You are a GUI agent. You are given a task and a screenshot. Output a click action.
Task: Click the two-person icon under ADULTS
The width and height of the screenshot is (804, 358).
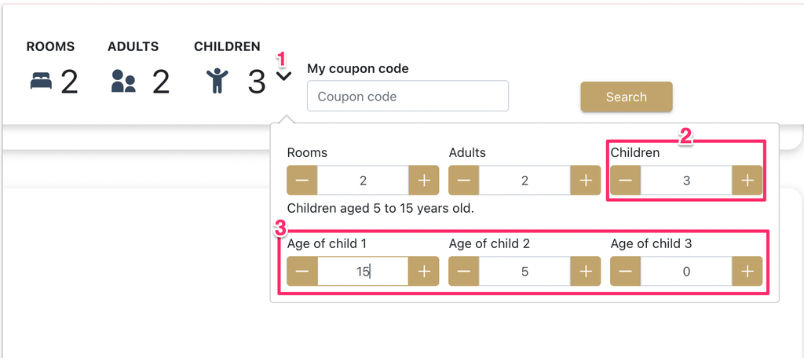click(x=123, y=82)
